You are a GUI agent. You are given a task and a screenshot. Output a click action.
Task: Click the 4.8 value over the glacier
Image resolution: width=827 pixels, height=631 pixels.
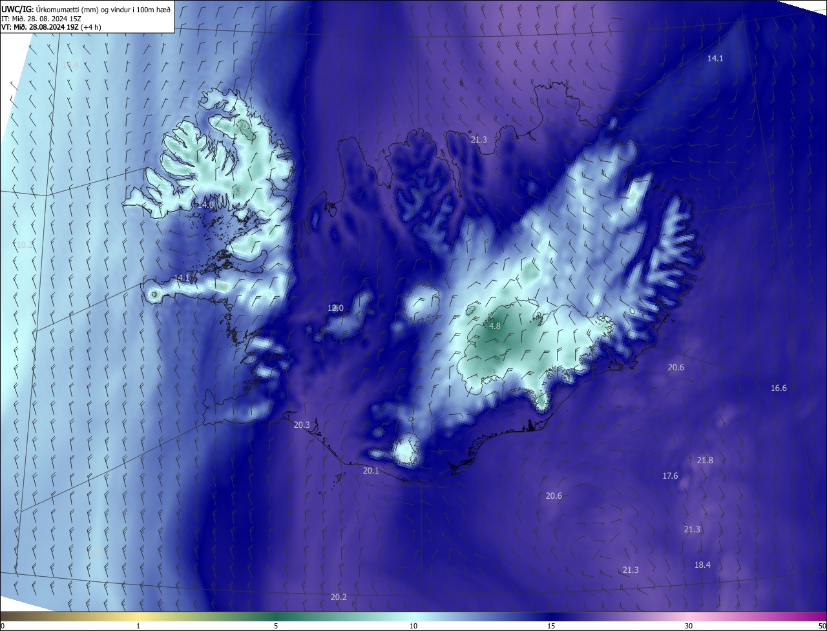tap(495, 326)
